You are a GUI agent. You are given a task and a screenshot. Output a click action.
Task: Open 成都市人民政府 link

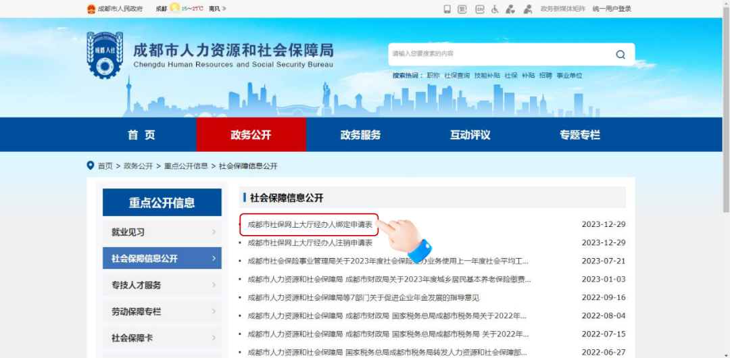pos(120,9)
